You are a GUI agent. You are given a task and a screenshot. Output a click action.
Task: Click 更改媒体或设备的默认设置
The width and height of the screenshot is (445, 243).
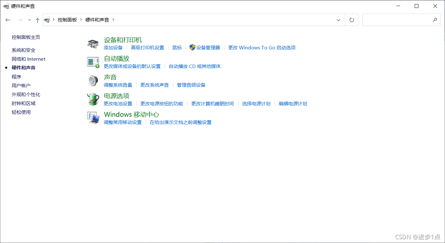pos(132,66)
